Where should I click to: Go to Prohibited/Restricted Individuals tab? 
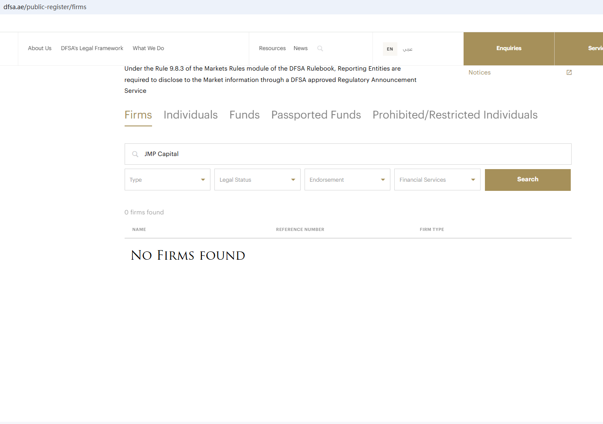tap(455, 115)
